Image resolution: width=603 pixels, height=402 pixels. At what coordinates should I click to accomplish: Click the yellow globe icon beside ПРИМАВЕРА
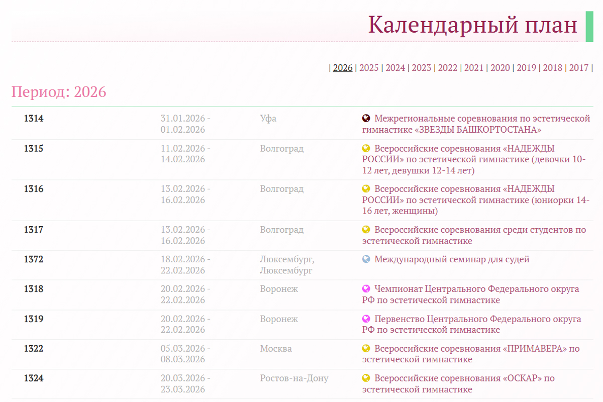(366, 349)
